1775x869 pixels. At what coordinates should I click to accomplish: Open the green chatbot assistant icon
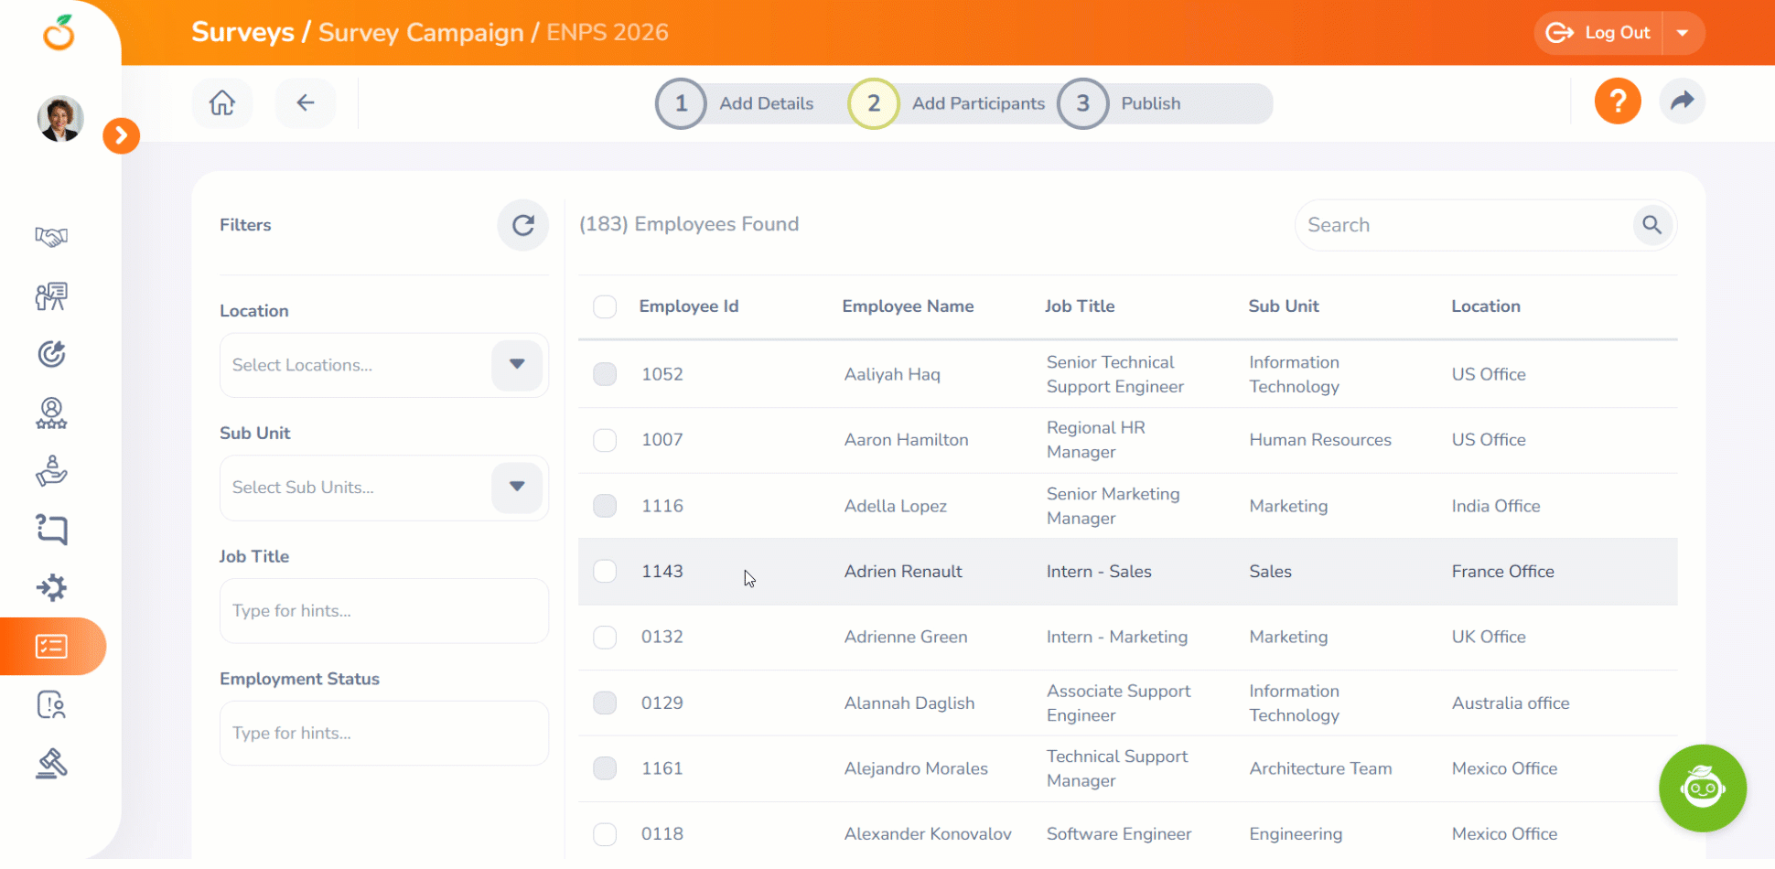pos(1702,788)
